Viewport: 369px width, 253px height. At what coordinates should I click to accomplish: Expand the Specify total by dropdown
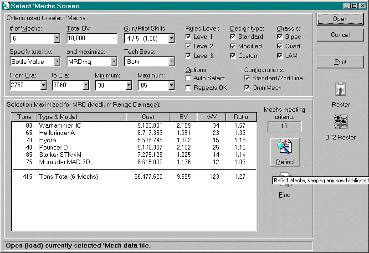(x=57, y=62)
